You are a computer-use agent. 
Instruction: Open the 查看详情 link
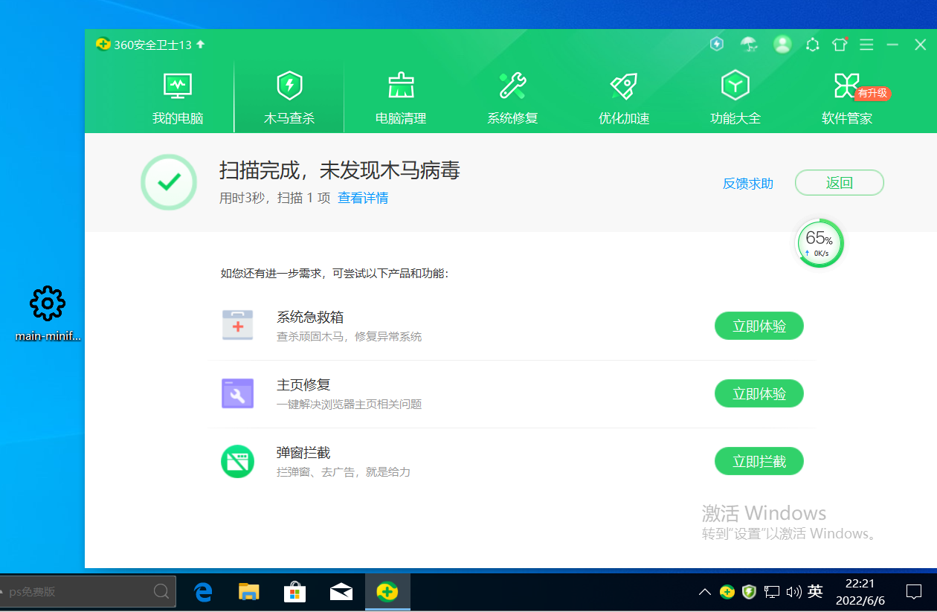(363, 198)
